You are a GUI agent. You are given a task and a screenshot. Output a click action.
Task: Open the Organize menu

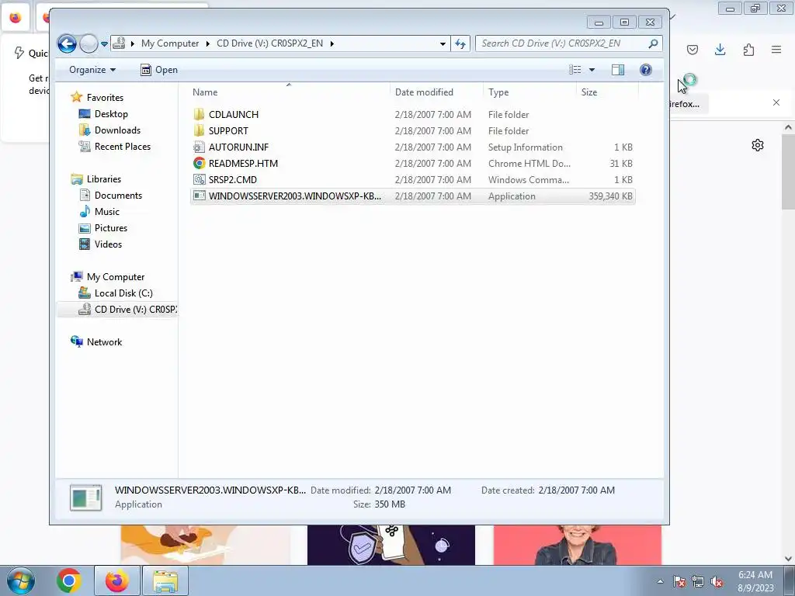coord(92,70)
